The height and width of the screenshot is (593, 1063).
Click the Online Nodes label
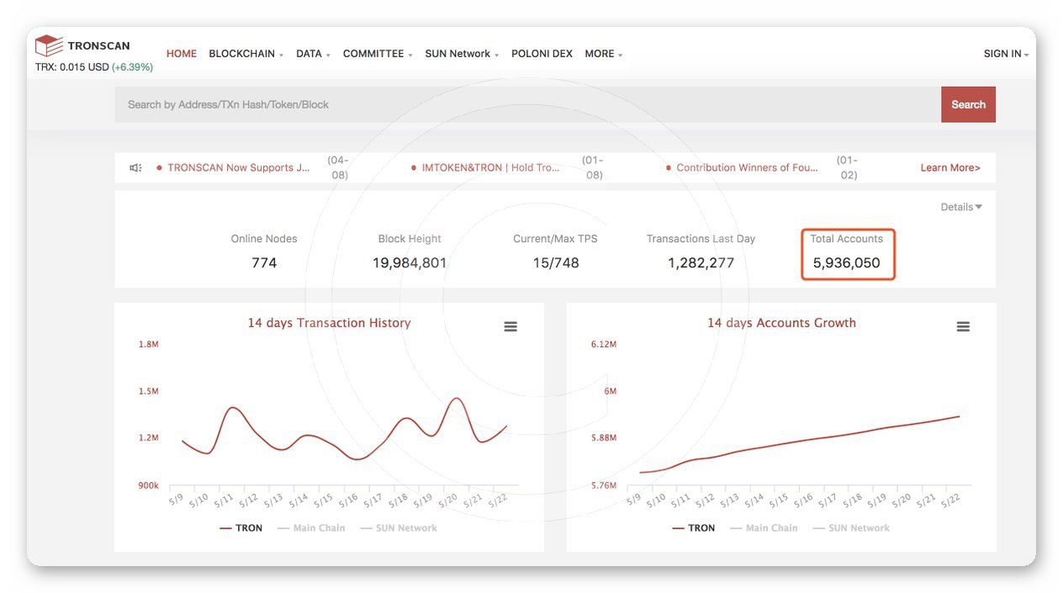264,239
